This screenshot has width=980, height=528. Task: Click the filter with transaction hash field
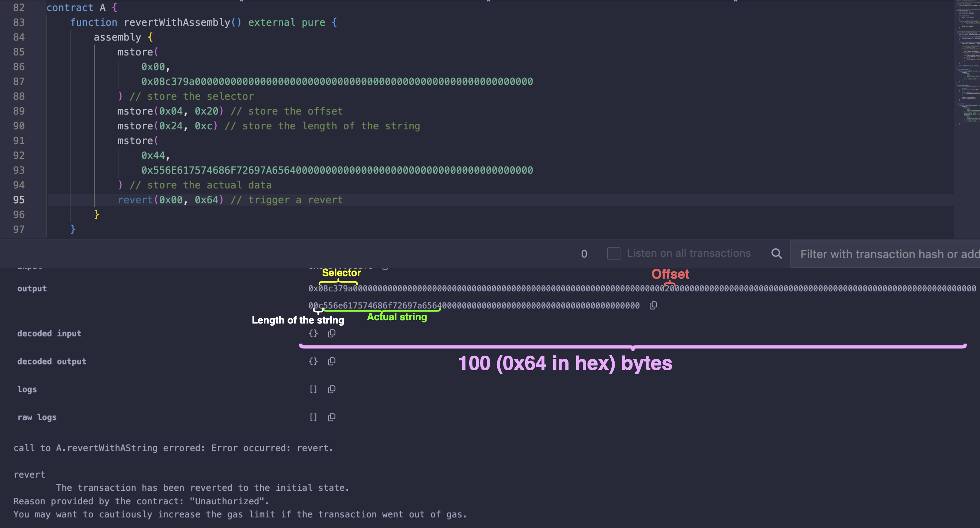(886, 254)
